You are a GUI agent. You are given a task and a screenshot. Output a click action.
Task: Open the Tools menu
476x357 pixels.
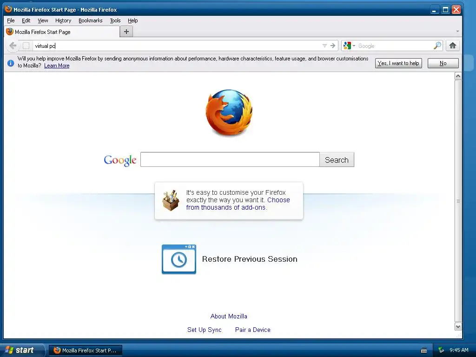coord(115,20)
